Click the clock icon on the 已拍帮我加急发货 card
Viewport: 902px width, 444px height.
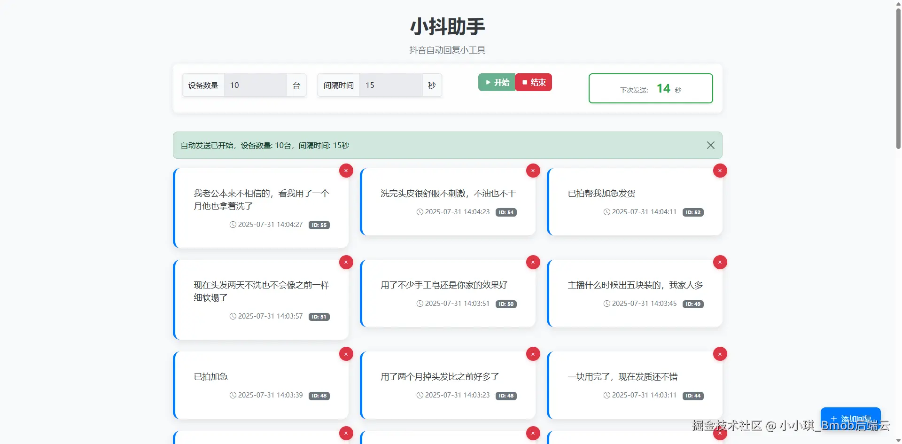(x=607, y=212)
